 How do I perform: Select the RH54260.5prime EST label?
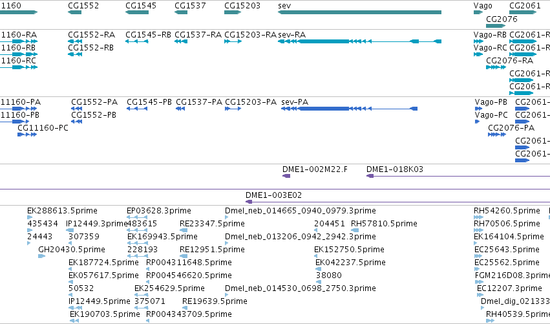(x=507, y=211)
